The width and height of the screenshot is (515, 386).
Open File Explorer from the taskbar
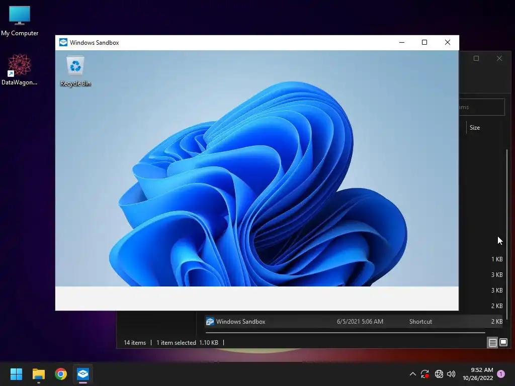click(38, 374)
